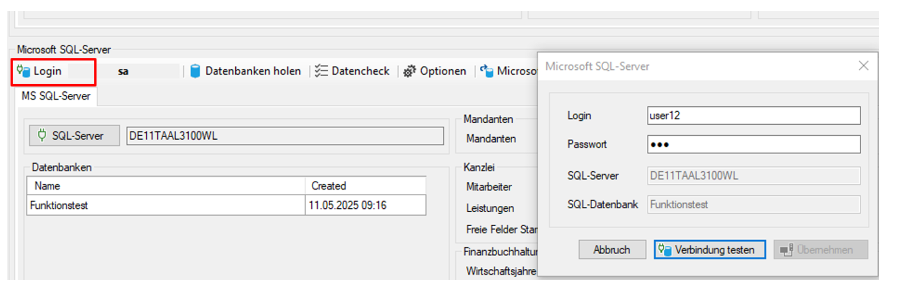
Task: Cancel the dialog with Abbruch
Action: point(612,249)
